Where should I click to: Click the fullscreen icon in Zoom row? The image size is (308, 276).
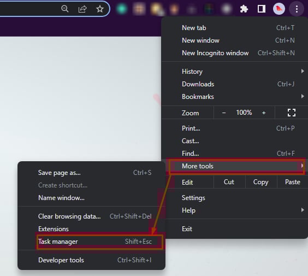tap(292, 113)
